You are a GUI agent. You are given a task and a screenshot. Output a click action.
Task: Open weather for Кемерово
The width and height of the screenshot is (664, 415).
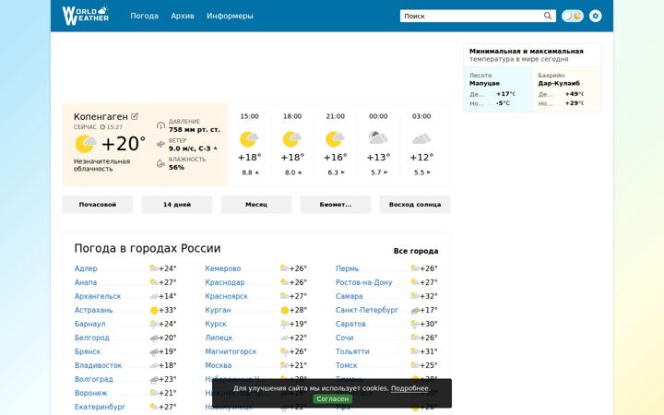pos(223,268)
